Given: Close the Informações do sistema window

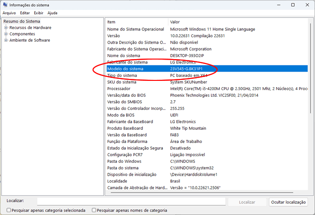Looking at the screenshot, I should pos(307,5).
